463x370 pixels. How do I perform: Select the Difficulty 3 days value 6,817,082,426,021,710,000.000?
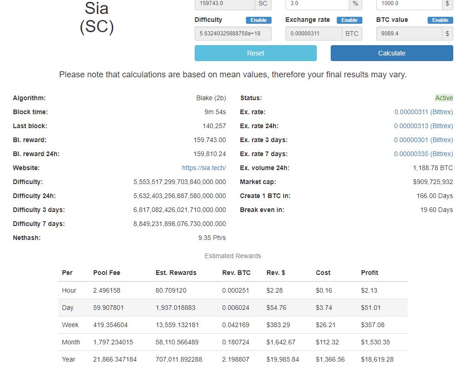tap(179, 210)
